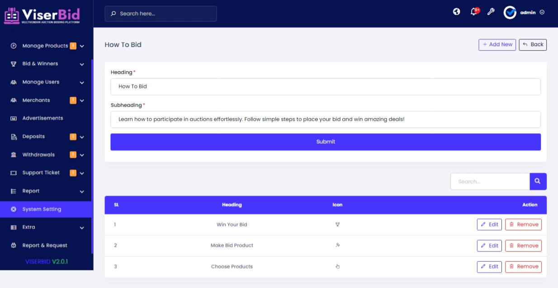Expand the Deposits chevron
This screenshot has height=288, width=558.
tap(82, 137)
